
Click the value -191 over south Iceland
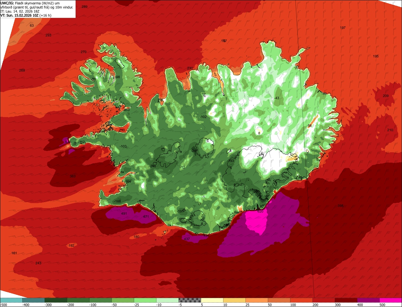coord(180,212)
